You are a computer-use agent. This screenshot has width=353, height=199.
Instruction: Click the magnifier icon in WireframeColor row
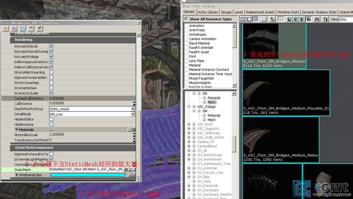[129, 175]
